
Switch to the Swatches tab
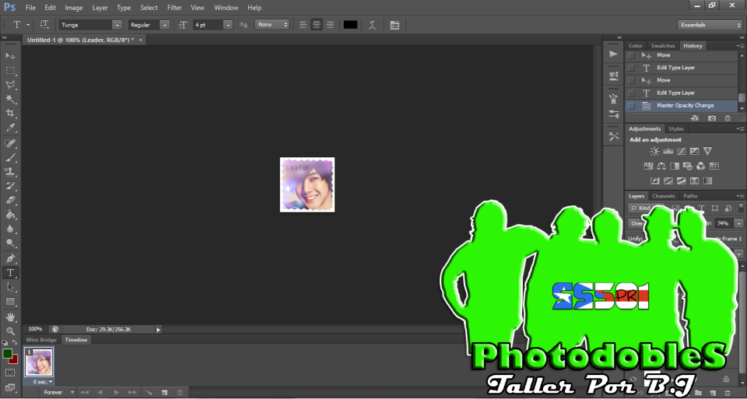[663, 46]
